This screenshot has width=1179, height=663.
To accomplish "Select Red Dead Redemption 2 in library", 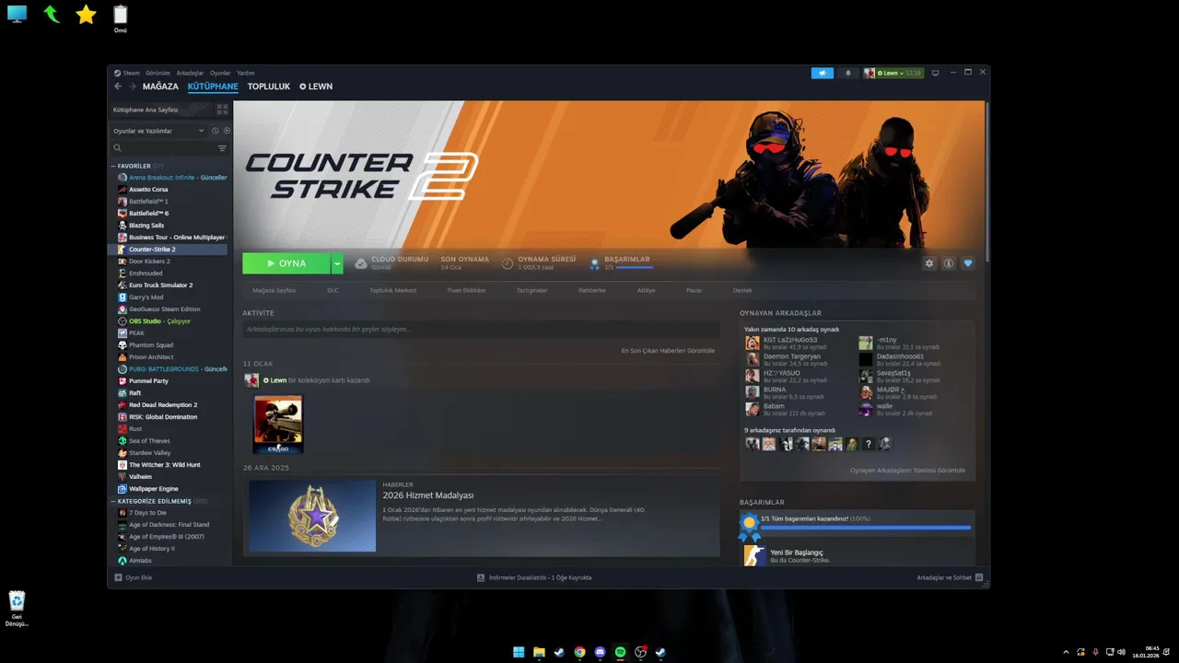I will pyautogui.click(x=163, y=405).
